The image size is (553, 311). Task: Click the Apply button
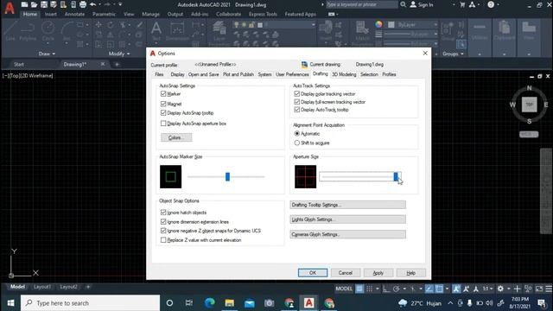pyautogui.click(x=378, y=273)
